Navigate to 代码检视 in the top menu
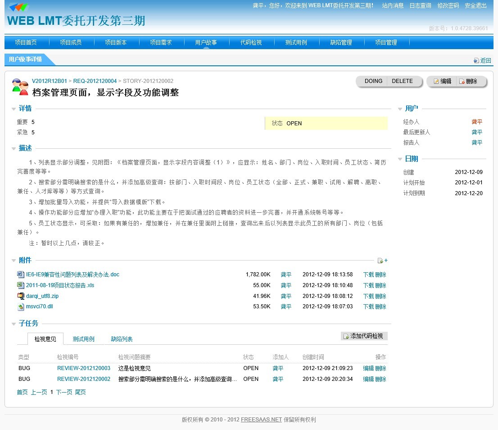 [x=251, y=42]
